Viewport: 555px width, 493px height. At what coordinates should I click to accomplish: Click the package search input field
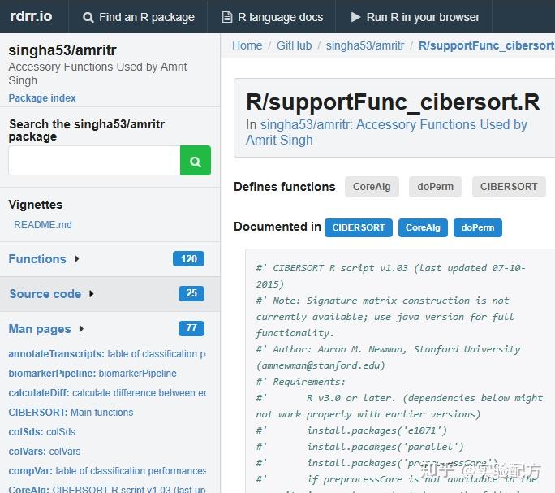click(x=94, y=161)
